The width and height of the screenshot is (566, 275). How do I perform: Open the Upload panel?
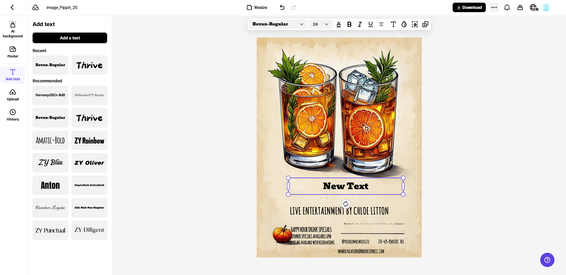pyautogui.click(x=12, y=95)
